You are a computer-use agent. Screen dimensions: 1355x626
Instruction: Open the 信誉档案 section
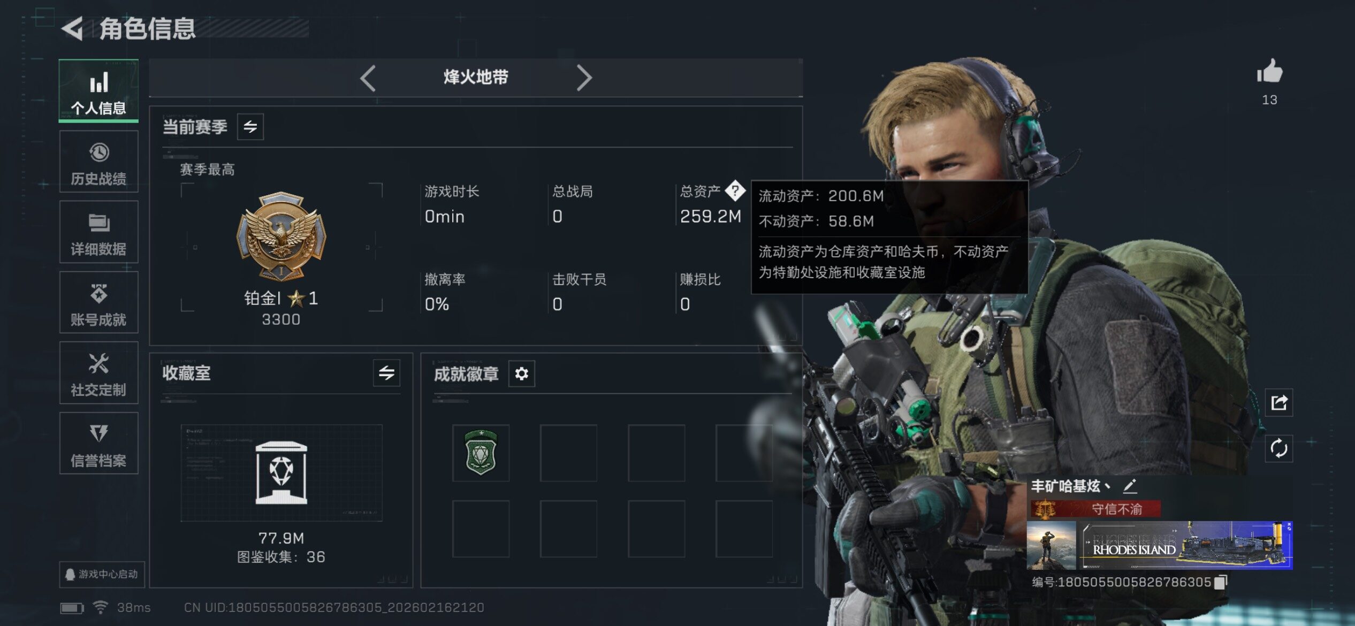click(98, 444)
